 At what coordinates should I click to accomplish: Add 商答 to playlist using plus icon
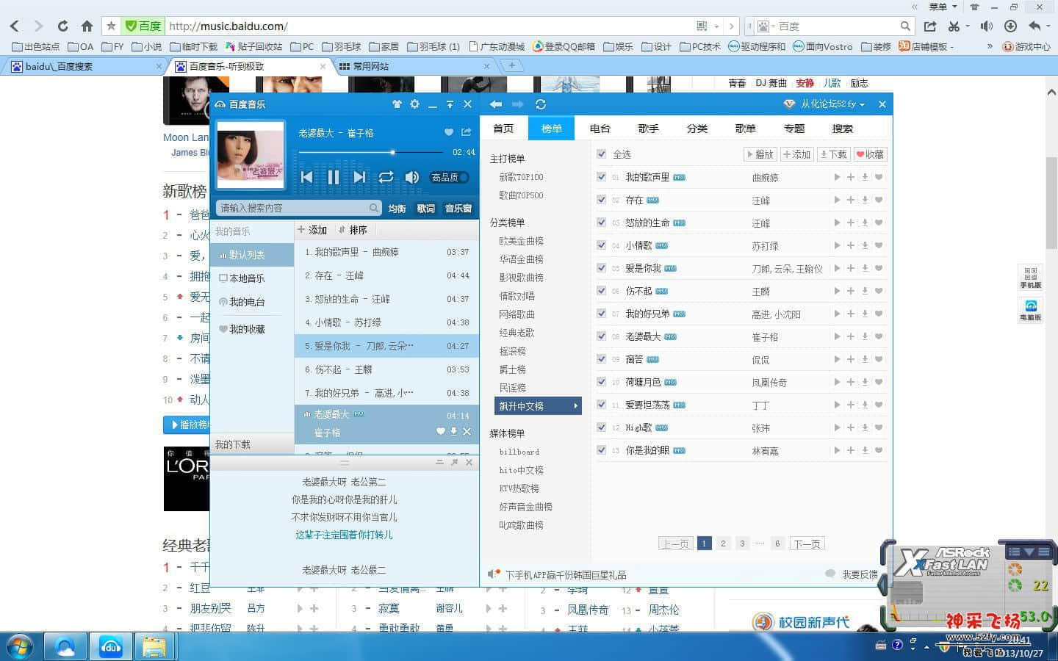click(x=851, y=359)
